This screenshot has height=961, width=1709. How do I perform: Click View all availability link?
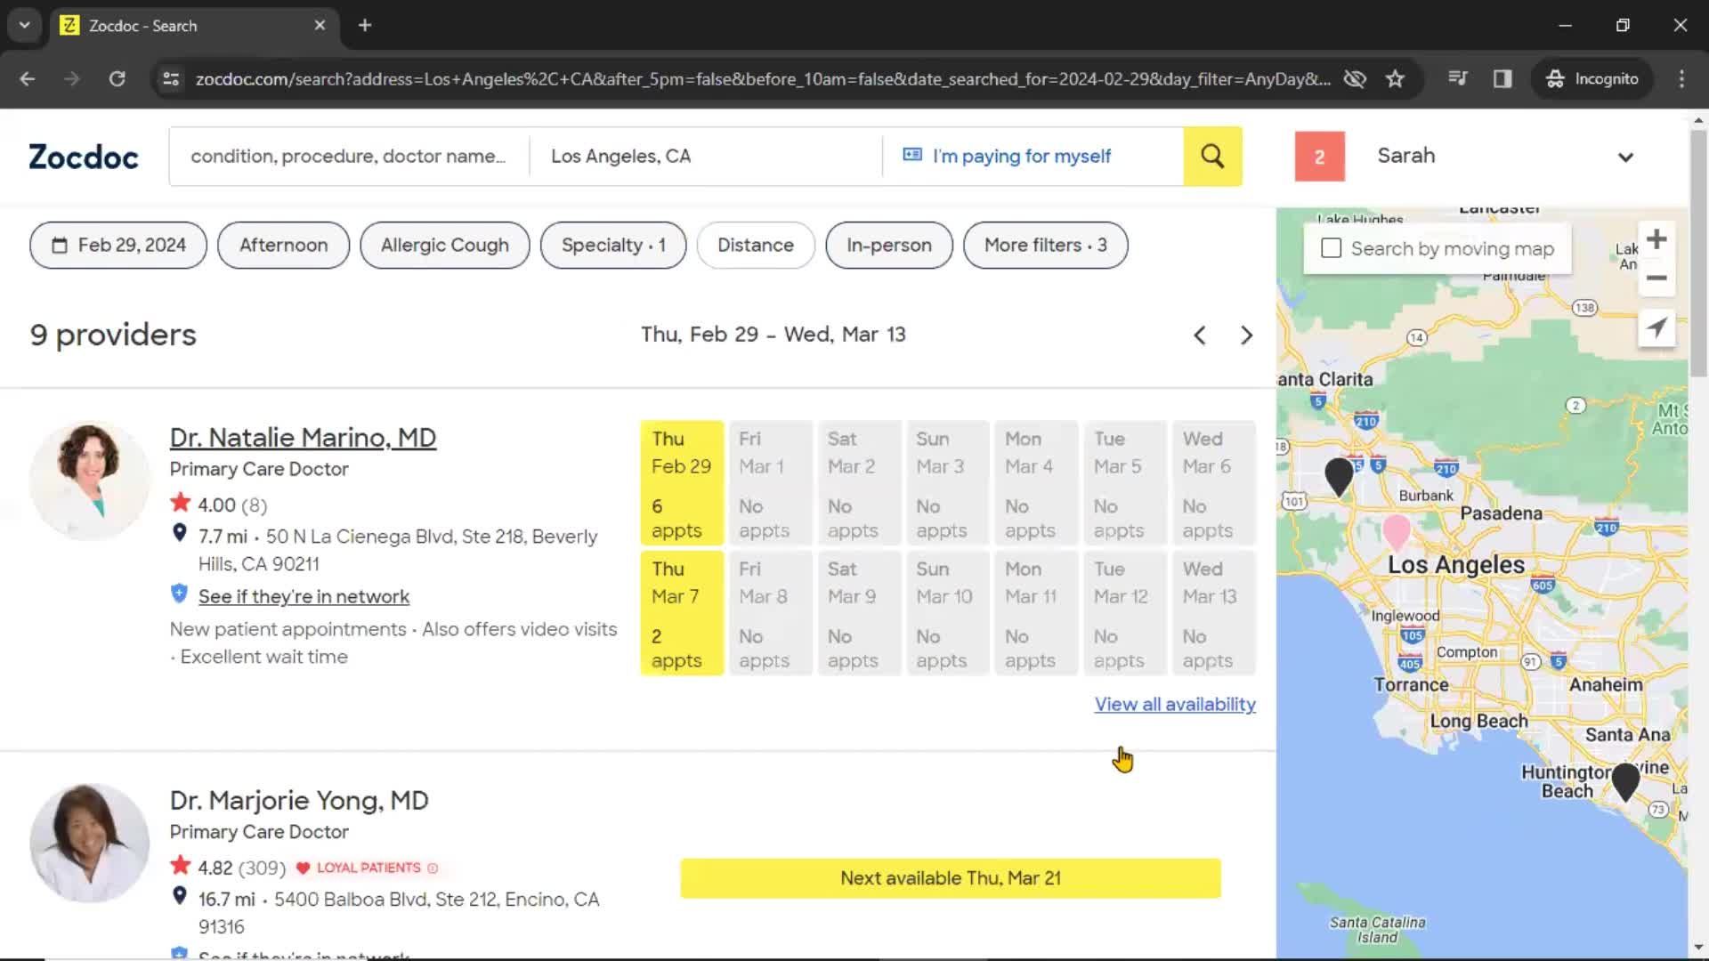point(1175,704)
